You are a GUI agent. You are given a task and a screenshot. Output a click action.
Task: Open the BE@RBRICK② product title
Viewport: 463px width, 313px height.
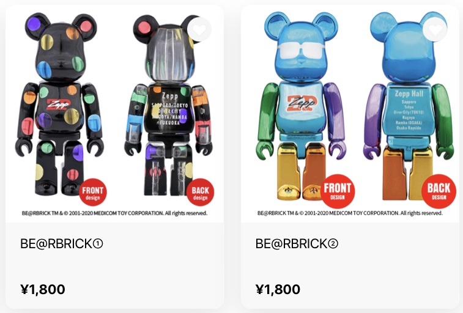pos(297,244)
